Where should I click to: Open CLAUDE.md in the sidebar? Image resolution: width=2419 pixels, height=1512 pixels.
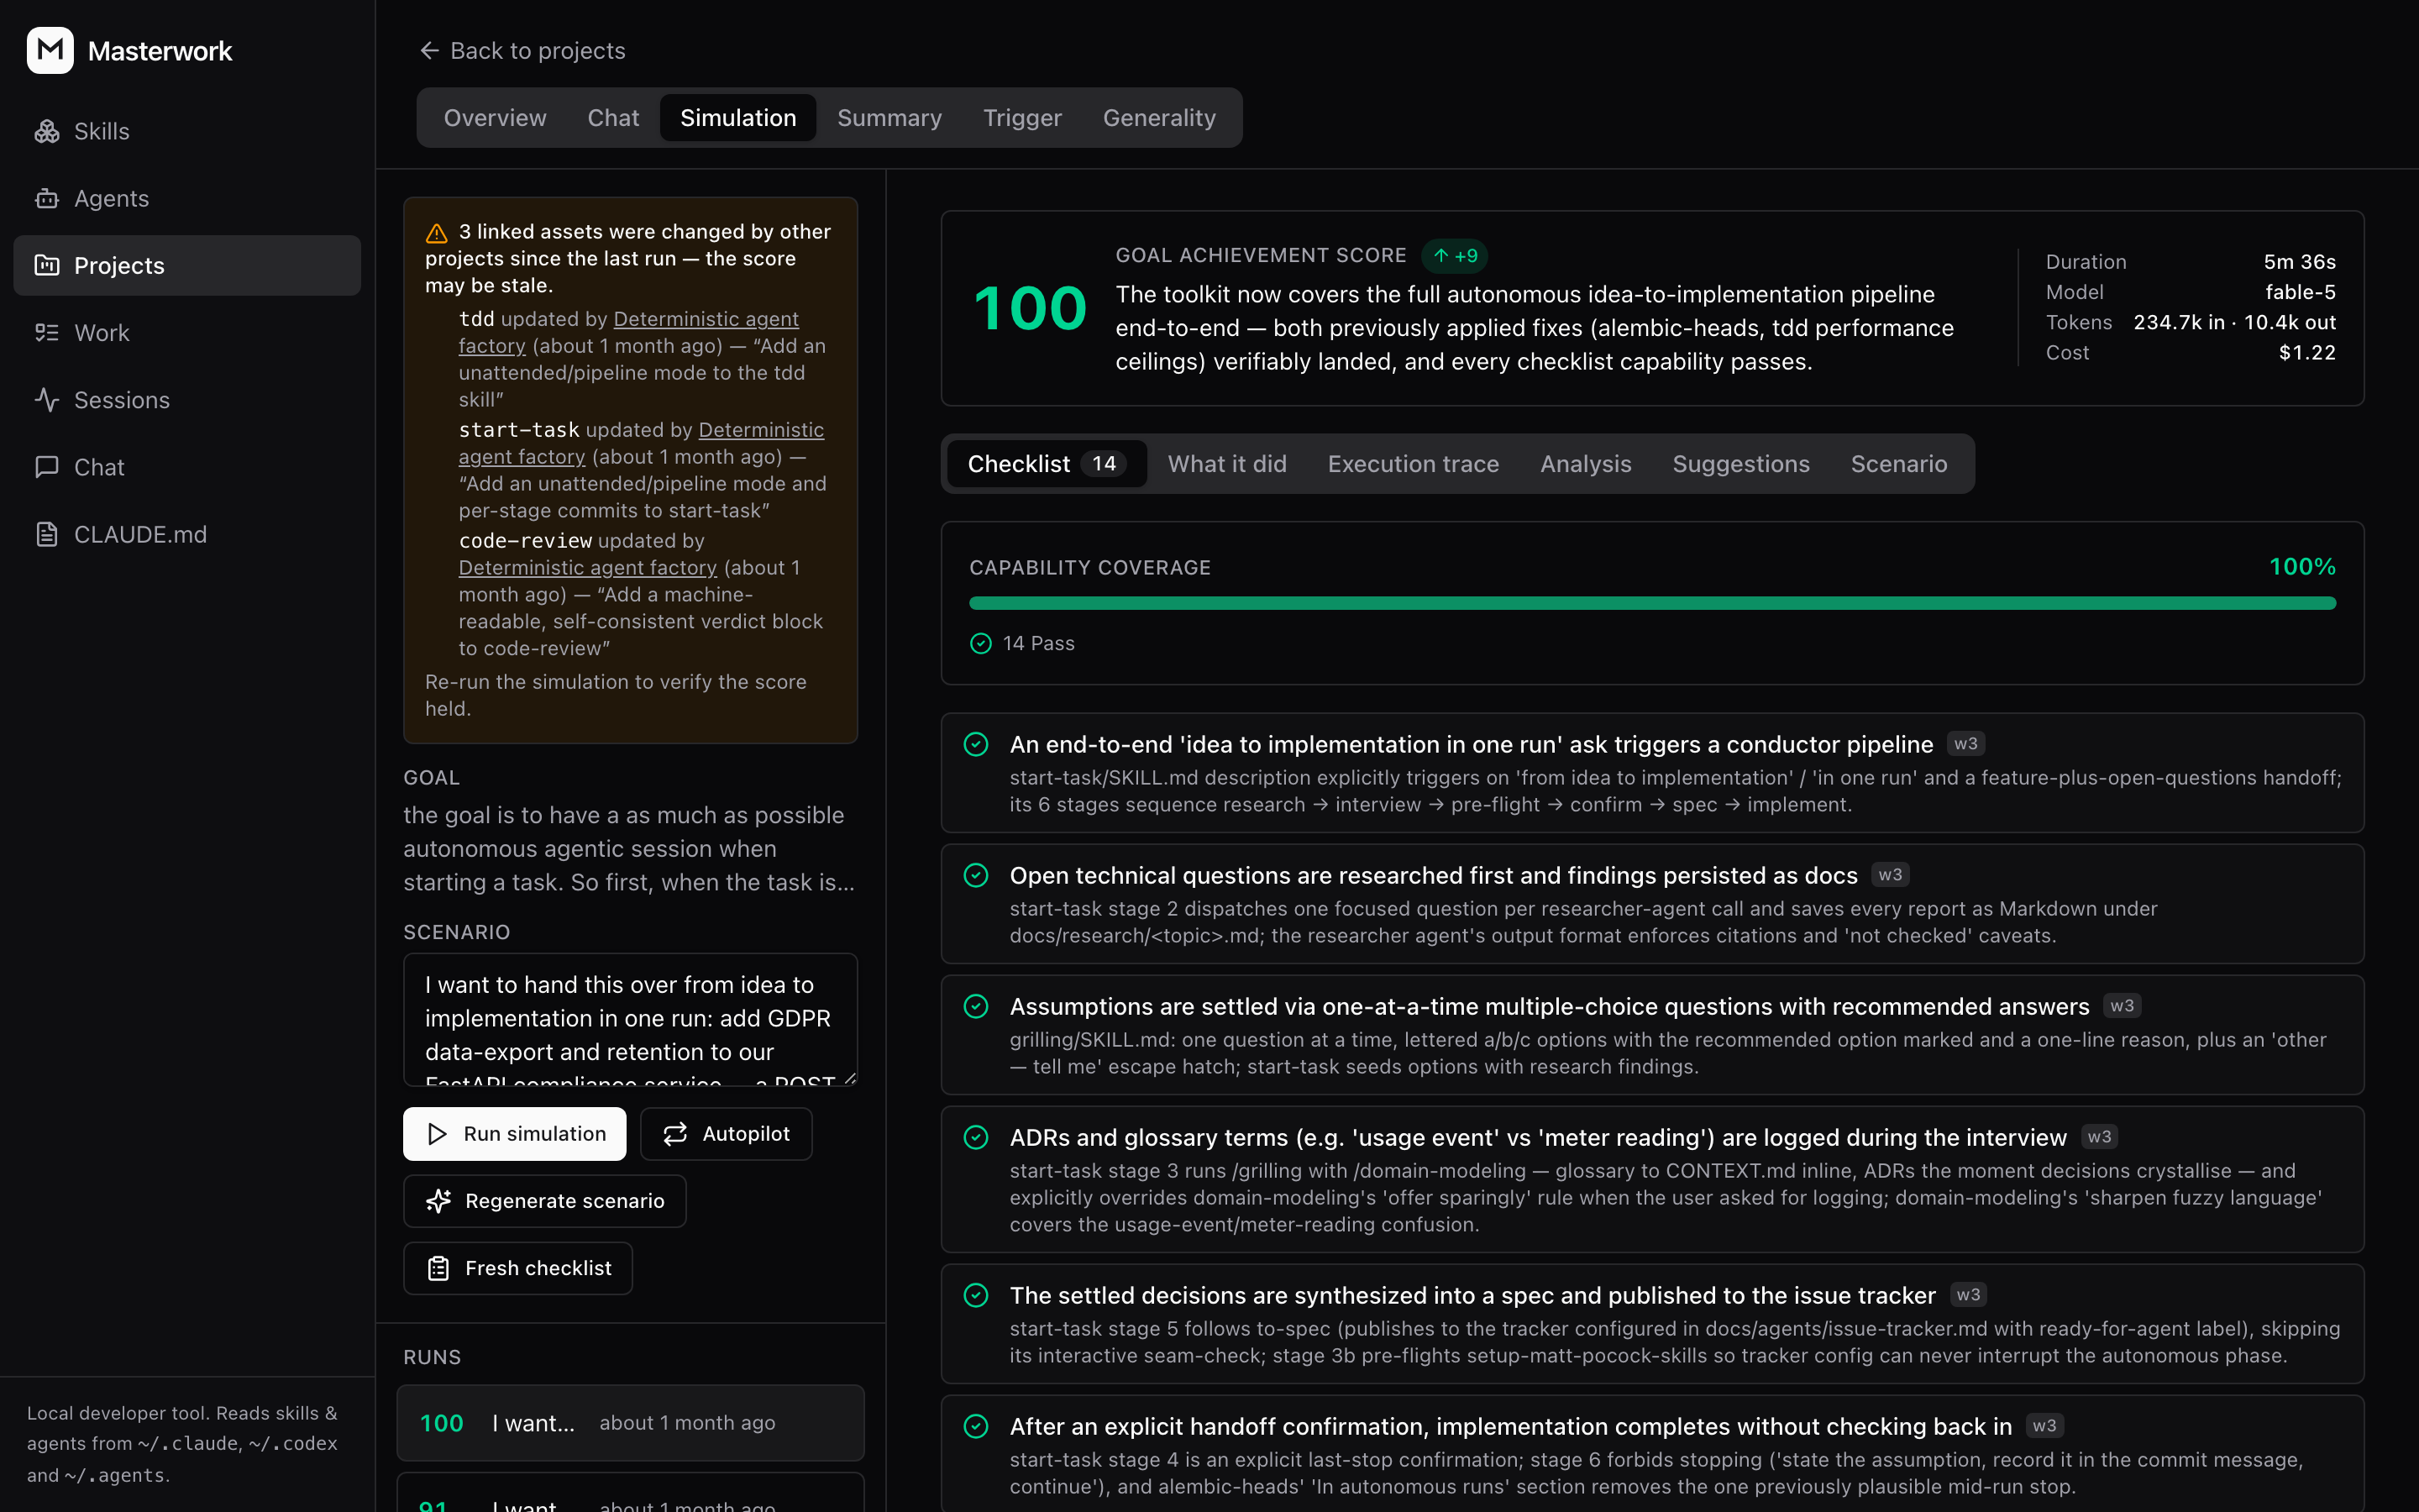pyautogui.click(x=187, y=534)
